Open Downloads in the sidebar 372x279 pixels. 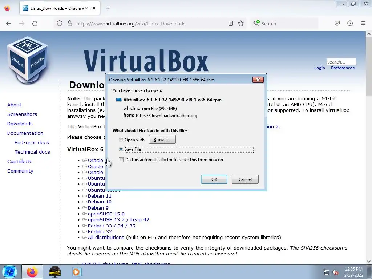click(x=20, y=124)
